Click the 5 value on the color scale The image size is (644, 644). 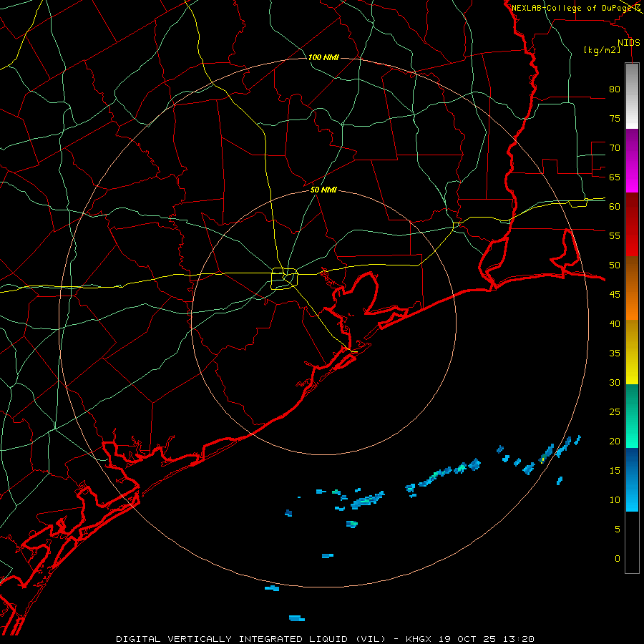point(618,530)
